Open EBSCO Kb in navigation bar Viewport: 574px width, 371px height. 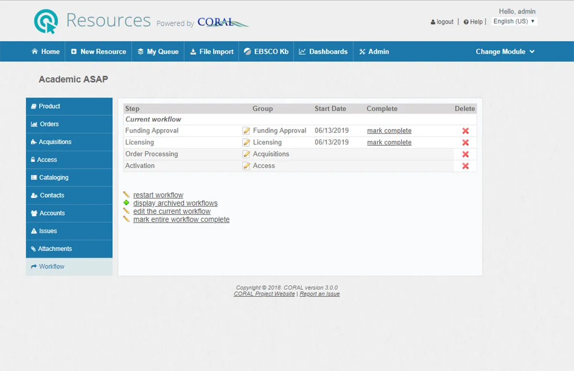tap(266, 52)
